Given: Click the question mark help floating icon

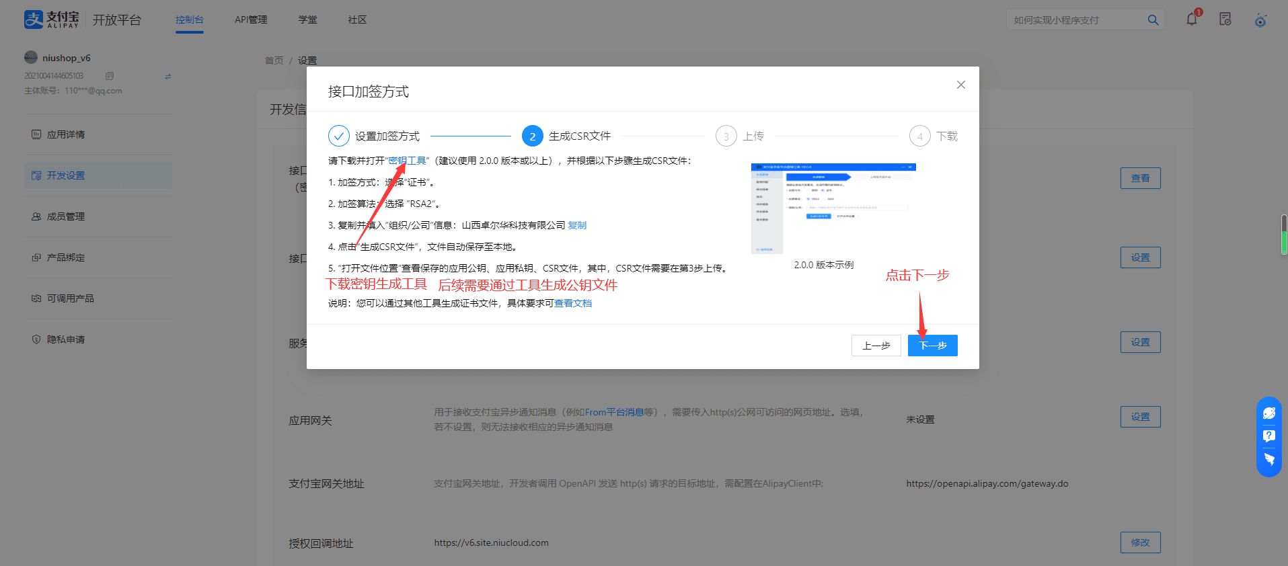Looking at the screenshot, I should 1269,436.
